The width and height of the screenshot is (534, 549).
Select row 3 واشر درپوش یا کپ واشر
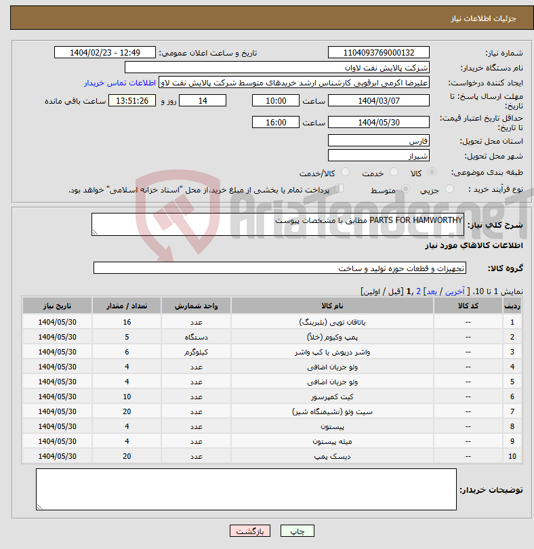272,352
